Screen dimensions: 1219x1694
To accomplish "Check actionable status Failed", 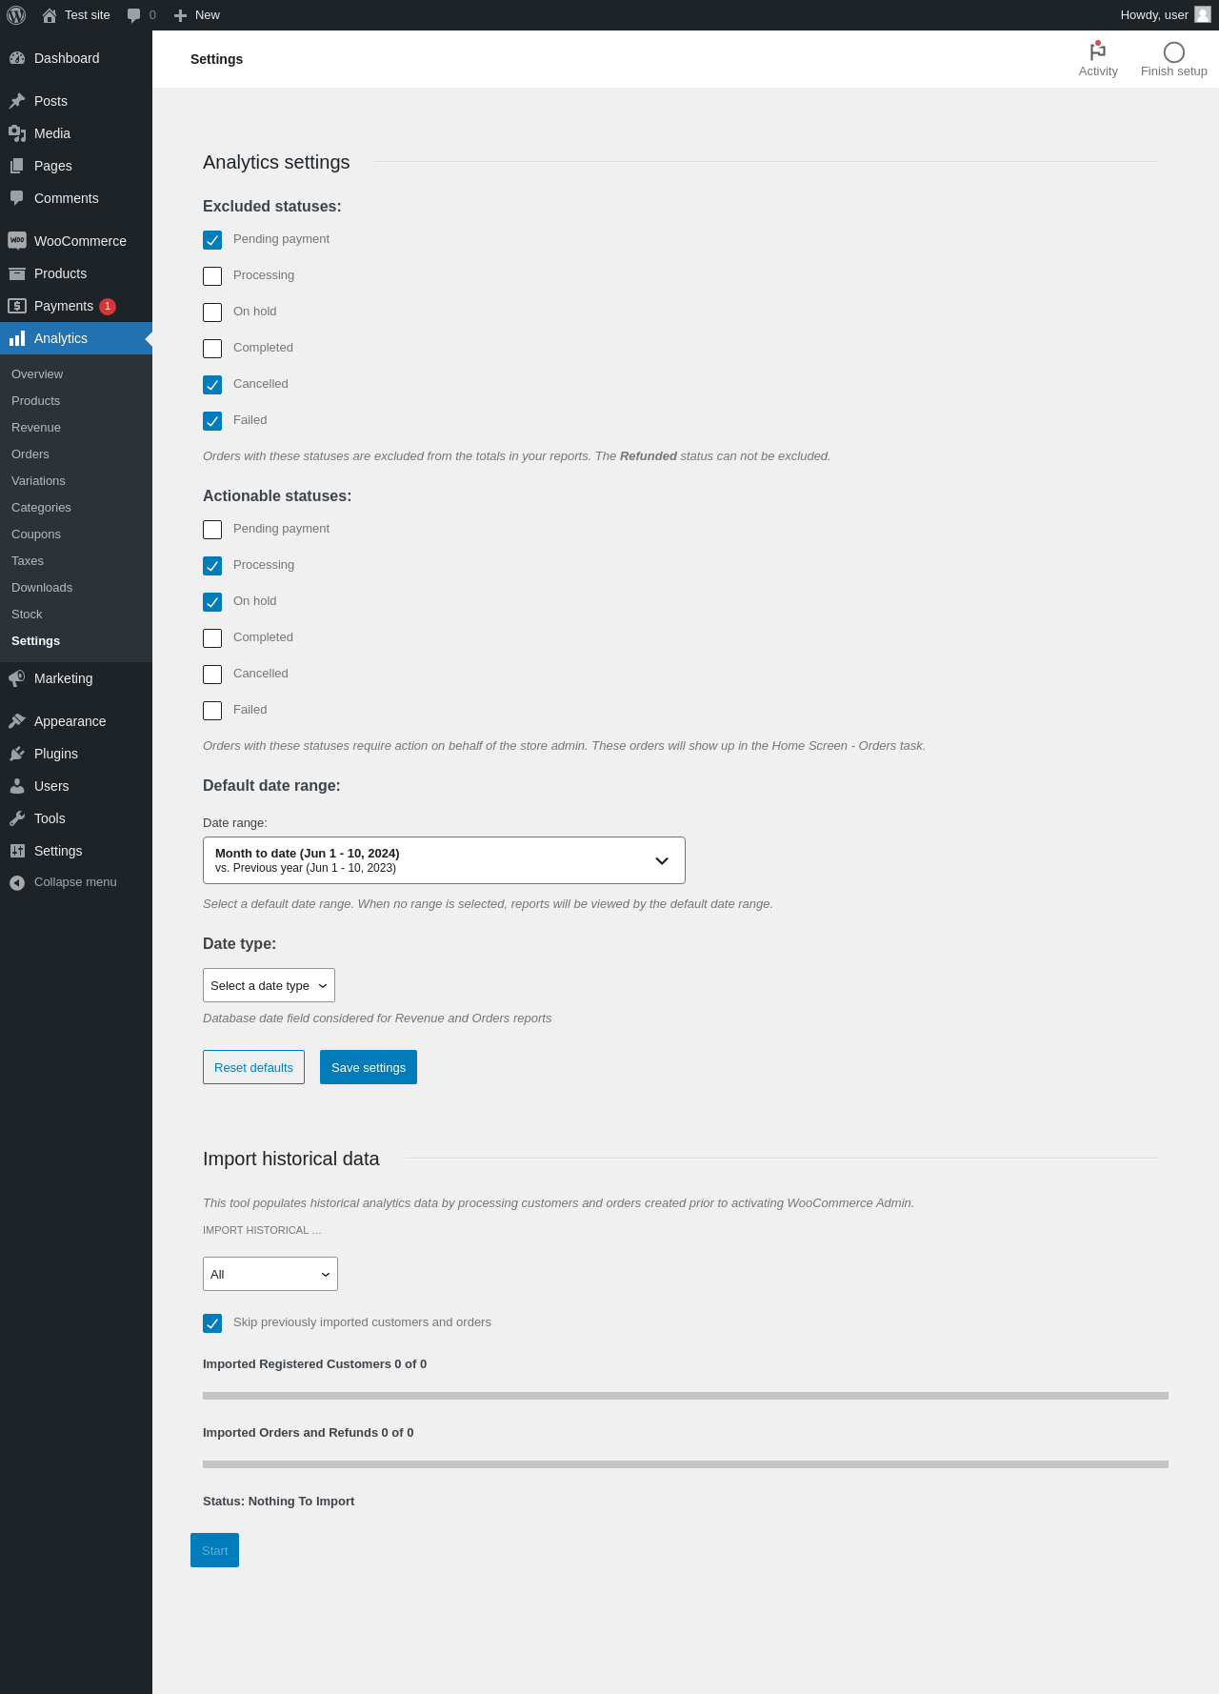I will tap(212, 711).
